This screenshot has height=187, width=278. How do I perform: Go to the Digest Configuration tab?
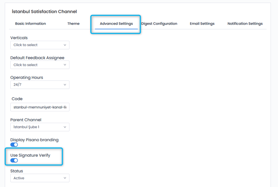coord(159,24)
